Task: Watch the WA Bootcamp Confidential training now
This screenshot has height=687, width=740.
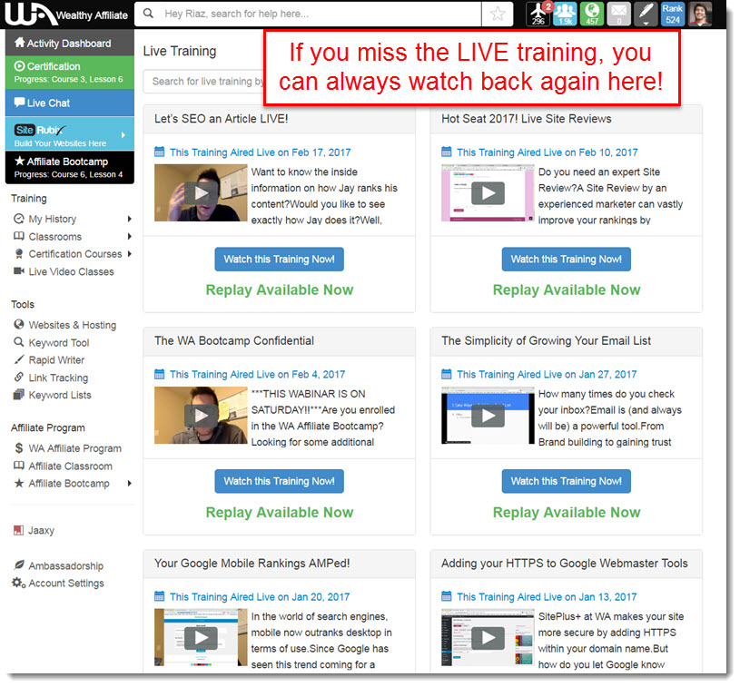Action: tap(280, 481)
